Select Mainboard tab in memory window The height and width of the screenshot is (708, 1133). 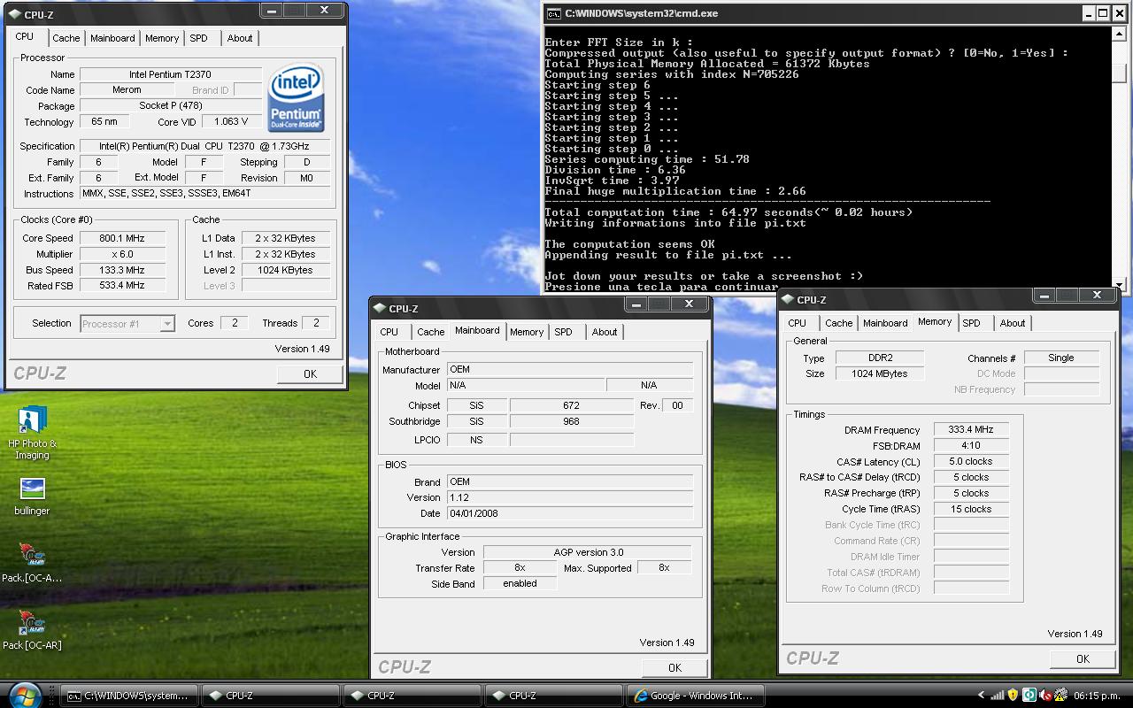pos(885,323)
